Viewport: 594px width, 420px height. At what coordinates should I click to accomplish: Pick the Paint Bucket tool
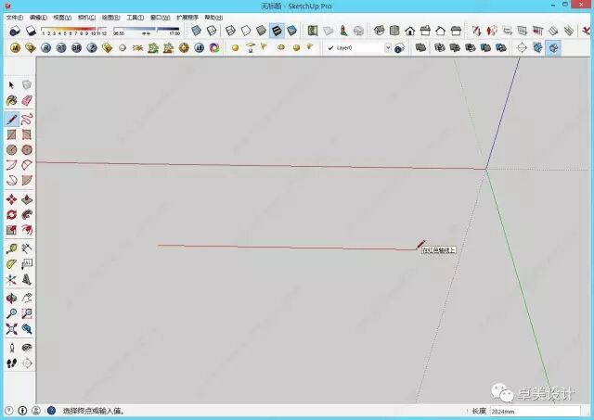(x=11, y=100)
